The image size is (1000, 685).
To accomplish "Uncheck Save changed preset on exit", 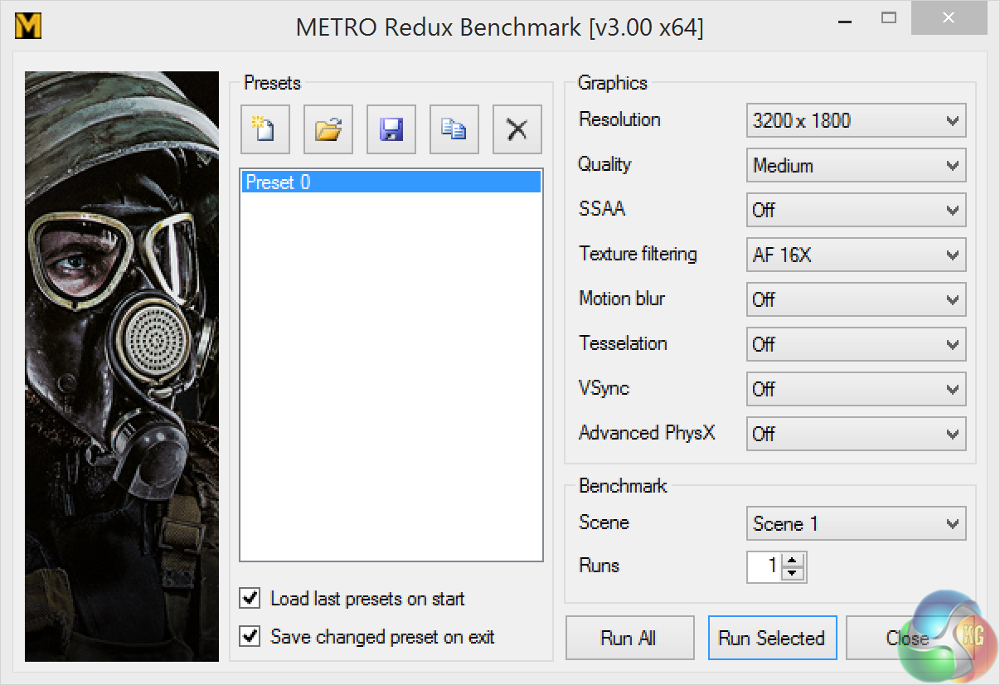I will tap(249, 636).
